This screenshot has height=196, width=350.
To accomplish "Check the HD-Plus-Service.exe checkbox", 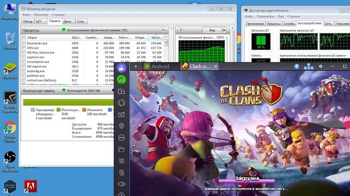I will pyautogui.click(x=24, y=53).
